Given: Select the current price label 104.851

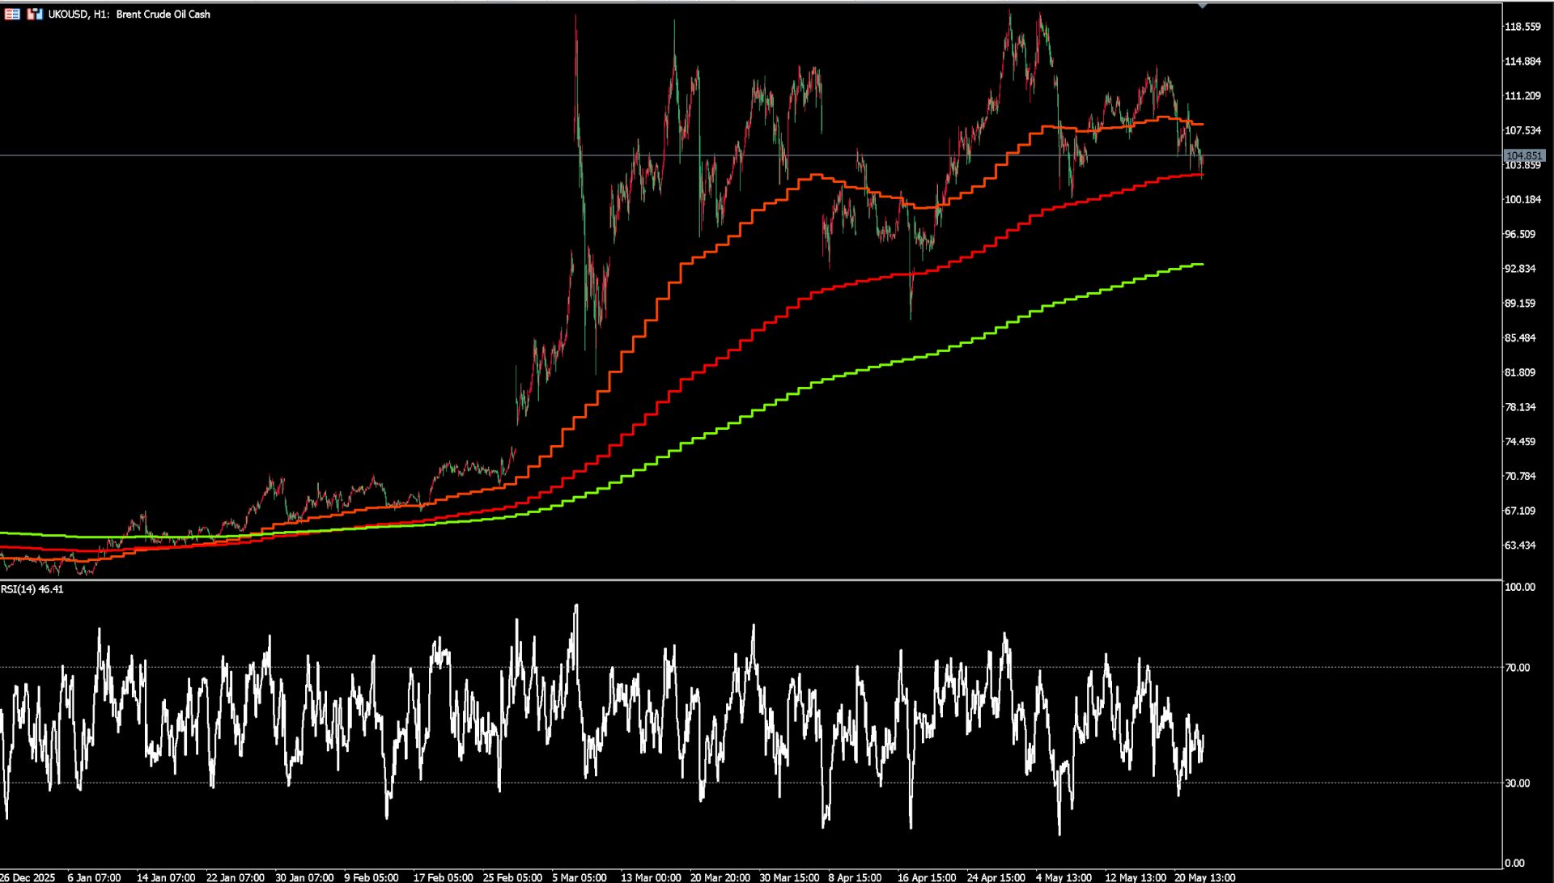Looking at the screenshot, I should 1524,155.
